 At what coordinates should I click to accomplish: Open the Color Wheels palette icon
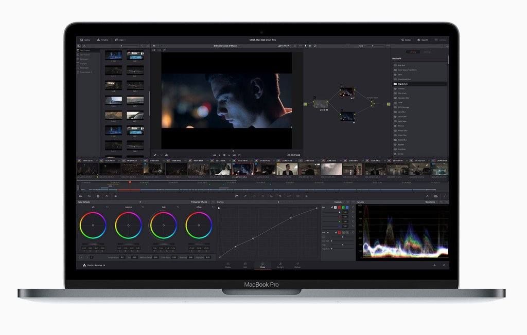click(98, 196)
